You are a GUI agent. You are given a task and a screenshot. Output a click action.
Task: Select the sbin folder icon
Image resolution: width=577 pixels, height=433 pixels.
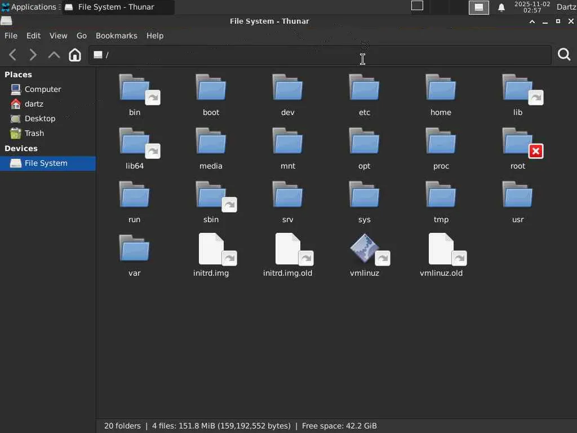click(x=211, y=195)
